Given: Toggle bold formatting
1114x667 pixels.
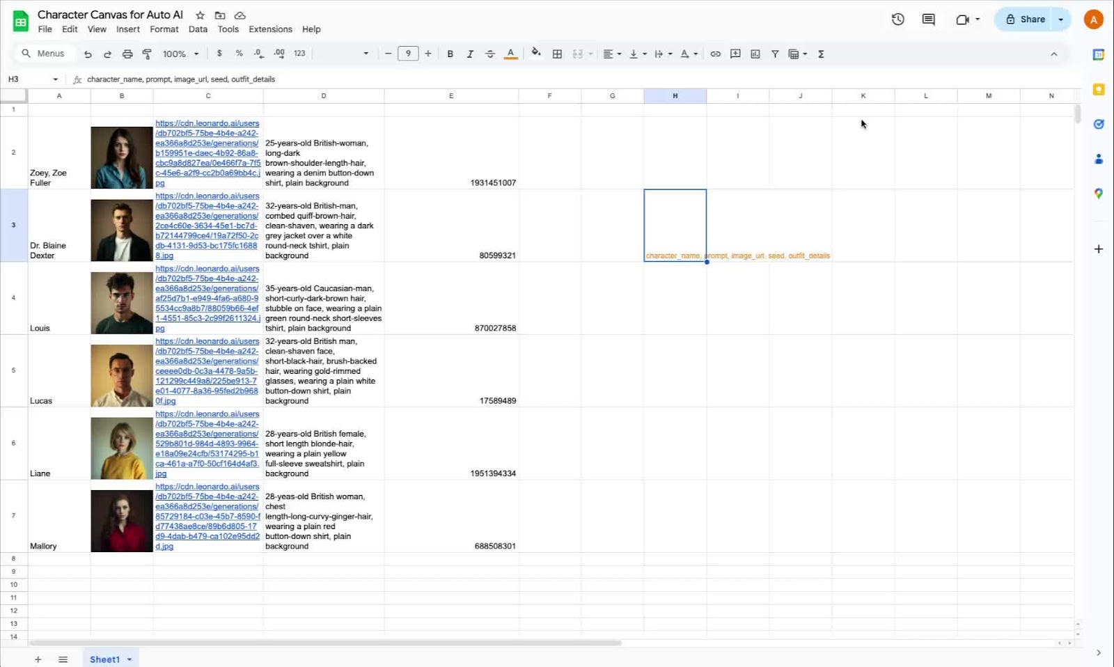Looking at the screenshot, I should (450, 54).
